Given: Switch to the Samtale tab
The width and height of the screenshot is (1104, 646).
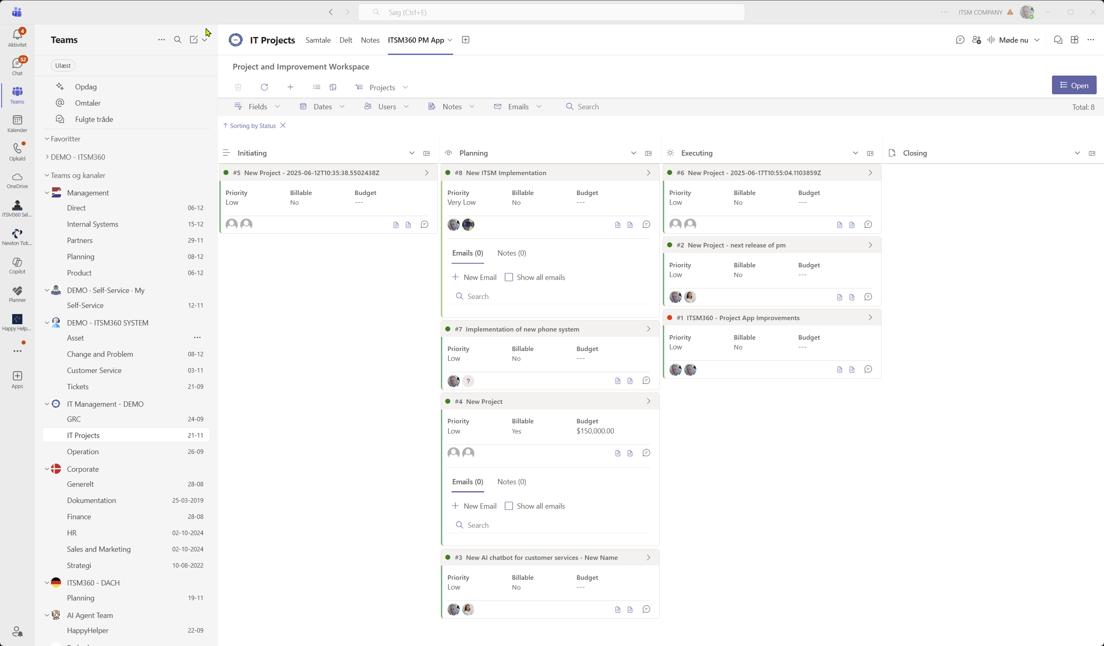Looking at the screenshot, I should tap(317, 40).
